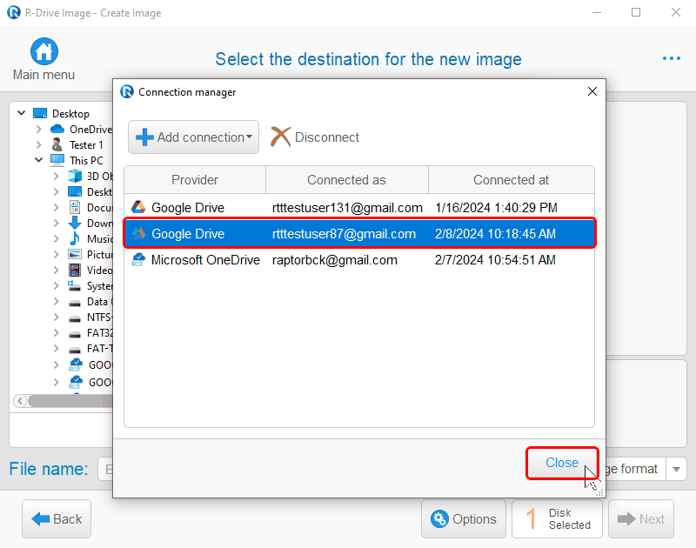
Task: Expand the 3D Objects tree node
Action: [56, 177]
